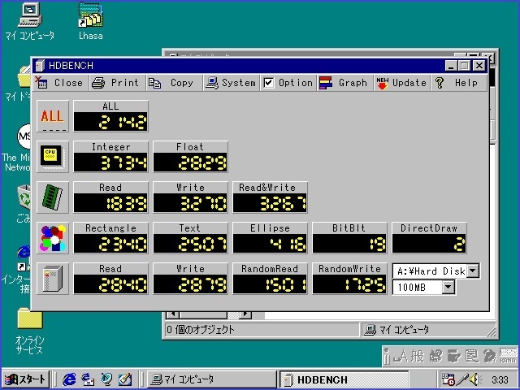The height and width of the screenshot is (390, 520).
Task: Click the ALL score display 2142
Action: click(110, 122)
